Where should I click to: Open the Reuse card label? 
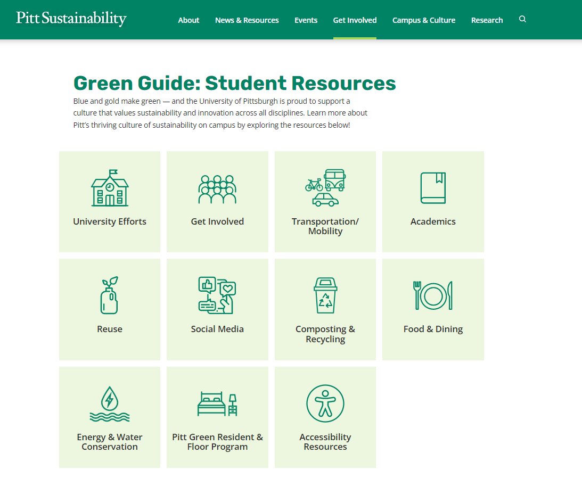point(110,329)
